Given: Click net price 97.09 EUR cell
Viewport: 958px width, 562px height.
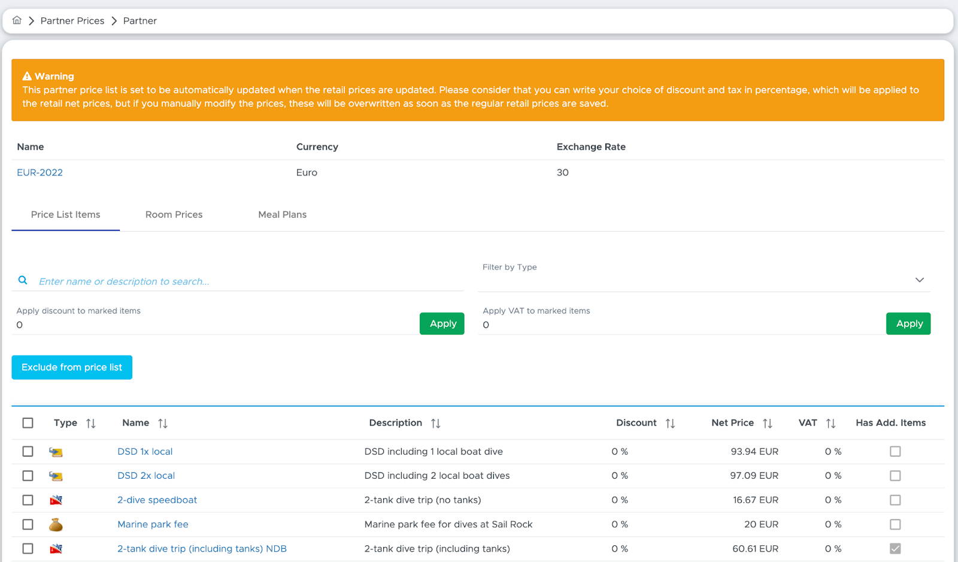Looking at the screenshot, I should point(754,475).
